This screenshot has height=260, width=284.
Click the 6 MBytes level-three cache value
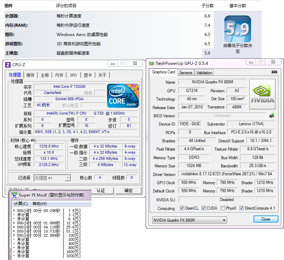pyautogui.click(x=105, y=165)
